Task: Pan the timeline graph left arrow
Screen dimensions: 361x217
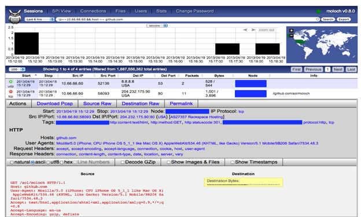Action: [x=245, y=30]
